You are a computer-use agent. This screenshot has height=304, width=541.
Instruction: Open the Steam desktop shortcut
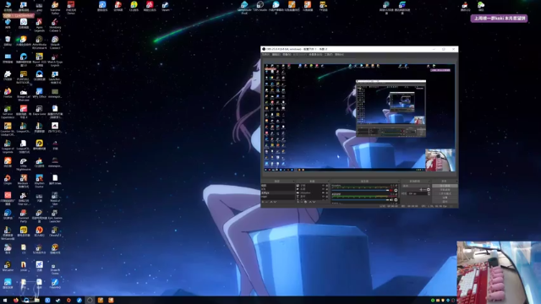coord(166,6)
